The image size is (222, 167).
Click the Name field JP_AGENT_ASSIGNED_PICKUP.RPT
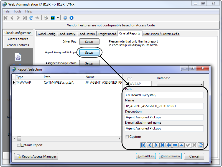[x=164, y=106]
